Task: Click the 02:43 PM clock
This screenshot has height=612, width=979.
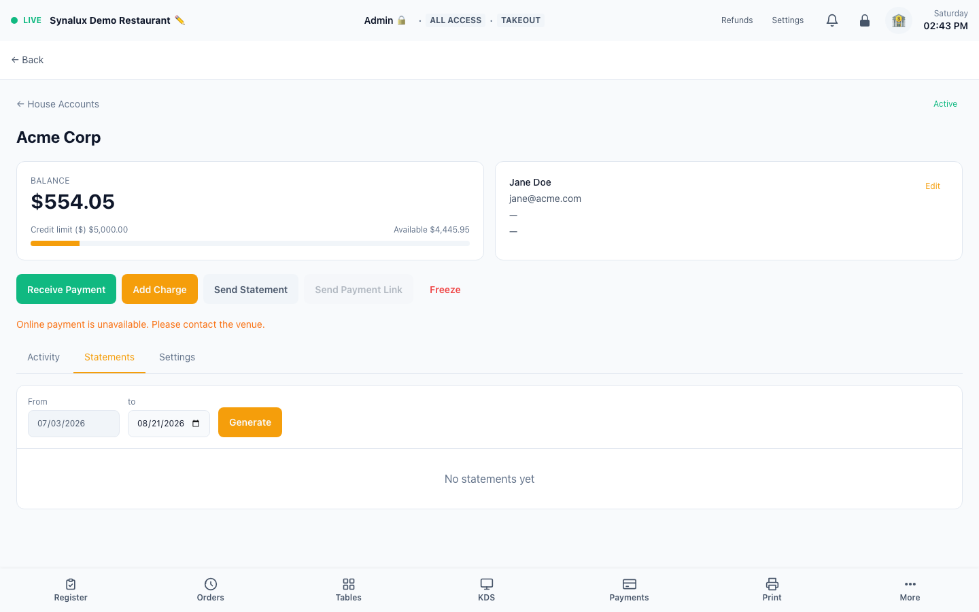Action: pyautogui.click(x=946, y=26)
